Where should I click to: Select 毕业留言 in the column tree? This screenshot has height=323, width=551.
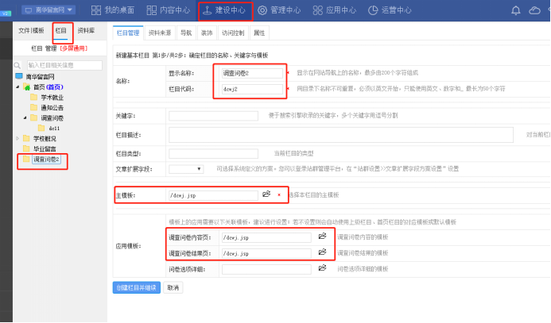44,148
